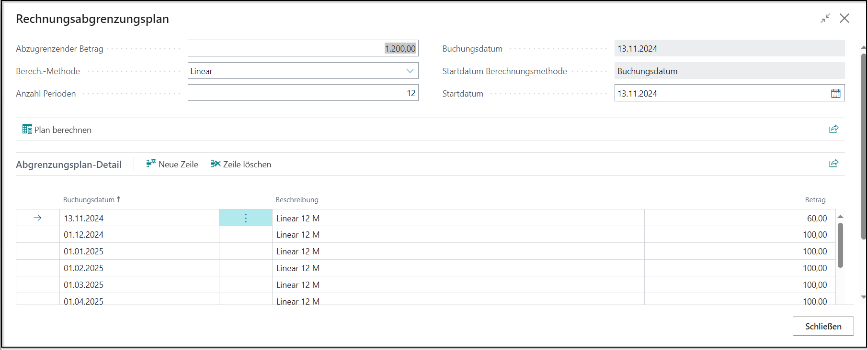Click the Betrag column header
This screenshot has height=350, width=867.
pyautogui.click(x=815, y=200)
